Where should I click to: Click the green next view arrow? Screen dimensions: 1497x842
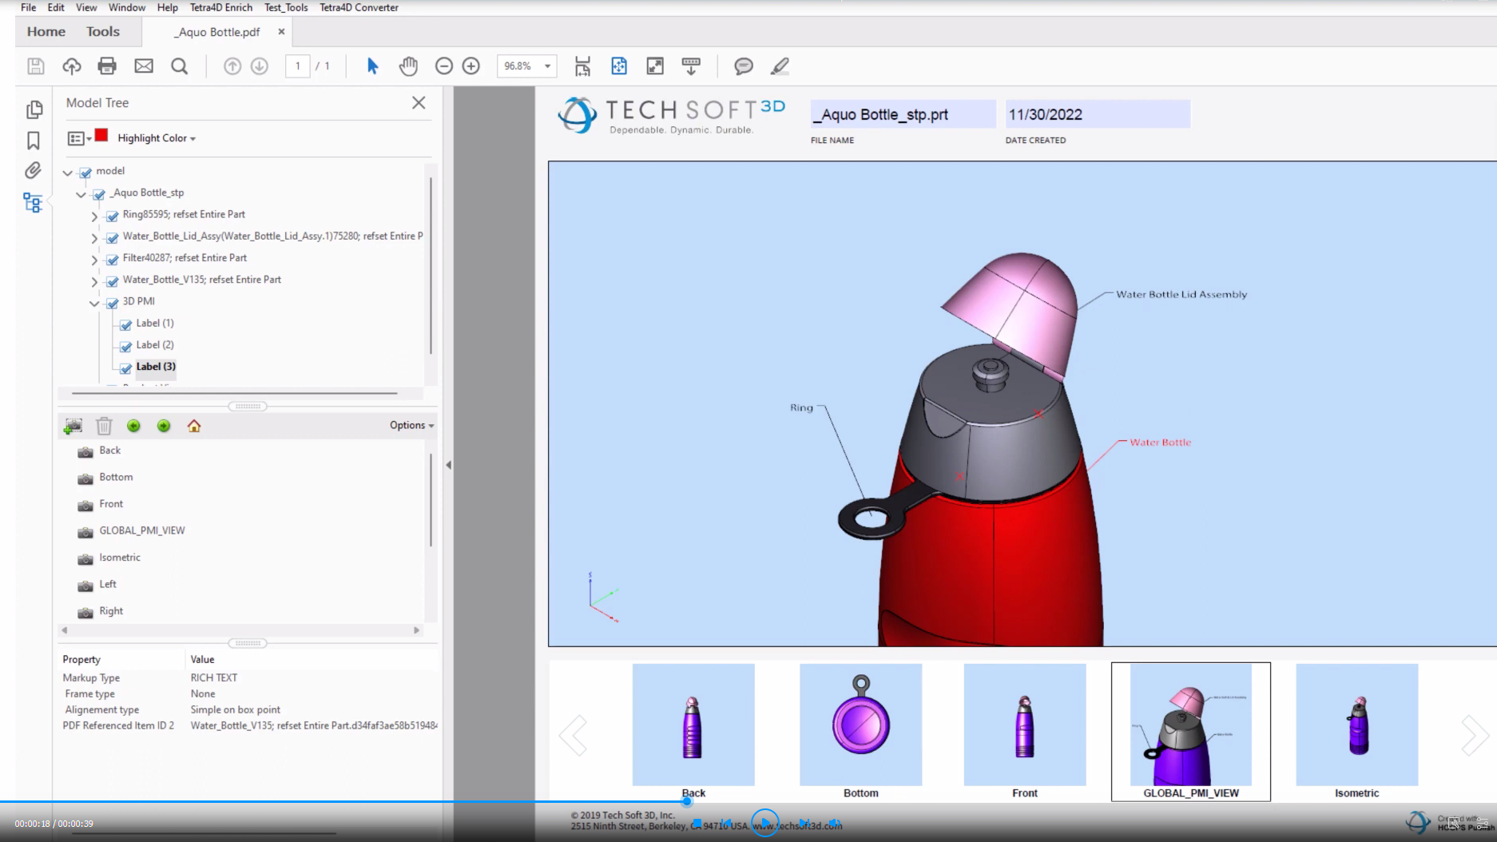point(164,426)
